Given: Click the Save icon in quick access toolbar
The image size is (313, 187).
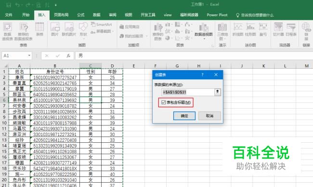Looking at the screenshot, I should pos(9,5).
